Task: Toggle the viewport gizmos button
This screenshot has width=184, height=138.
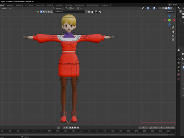Action: pos(148,8)
